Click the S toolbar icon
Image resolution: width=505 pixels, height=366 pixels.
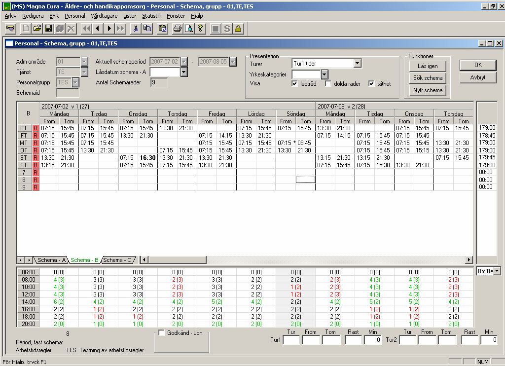coord(227,29)
